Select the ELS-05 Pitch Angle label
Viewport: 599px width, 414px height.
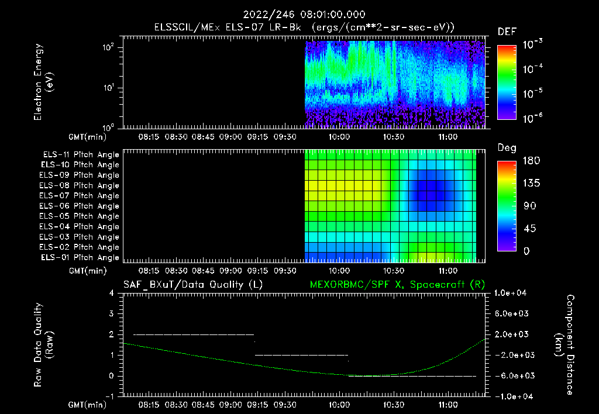pos(80,216)
